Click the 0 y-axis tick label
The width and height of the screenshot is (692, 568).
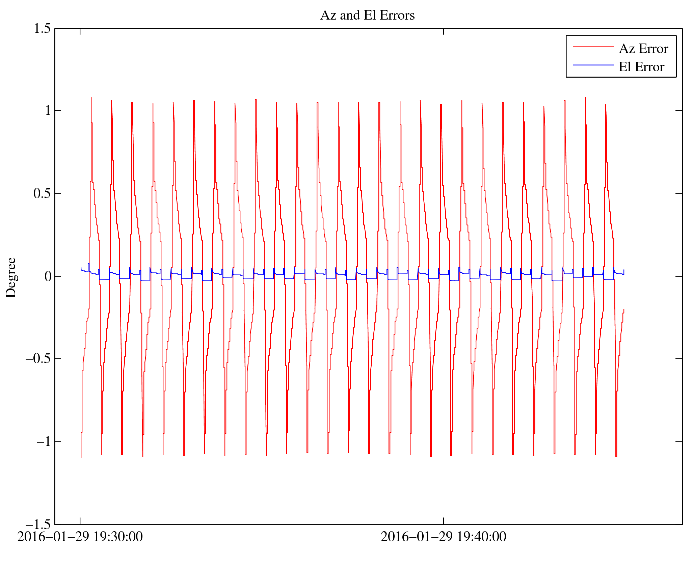pyautogui.click(x=48, y=276)
